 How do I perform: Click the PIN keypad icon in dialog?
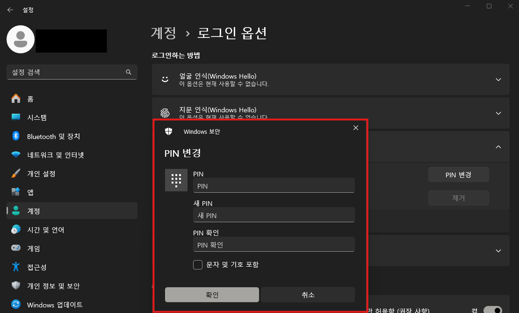(x=176, y=180)
